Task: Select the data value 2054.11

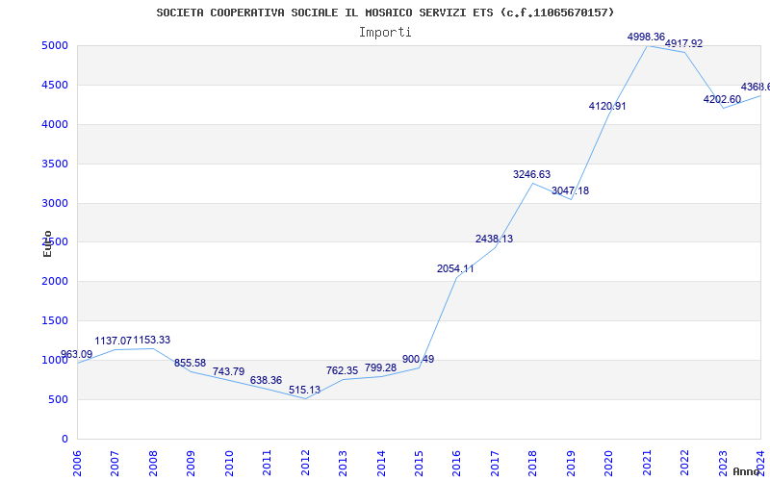Action: (x=455, y=269)
